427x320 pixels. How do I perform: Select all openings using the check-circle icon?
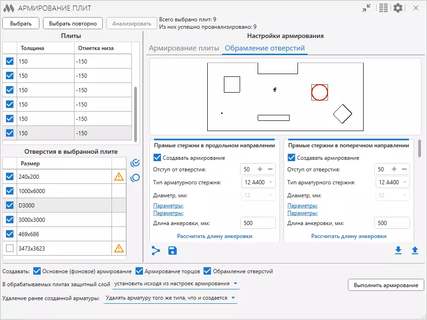(x=135, y=163)
